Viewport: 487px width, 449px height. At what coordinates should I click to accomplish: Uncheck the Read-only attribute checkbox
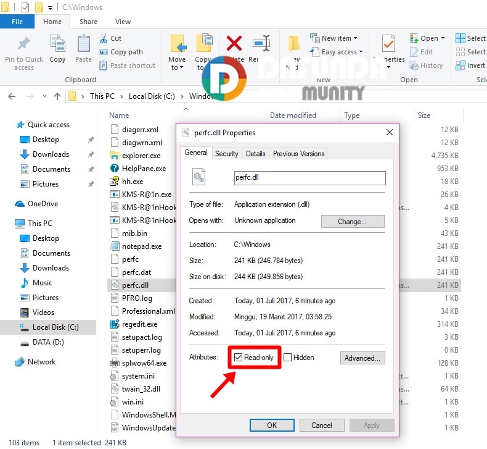point(238,358)
